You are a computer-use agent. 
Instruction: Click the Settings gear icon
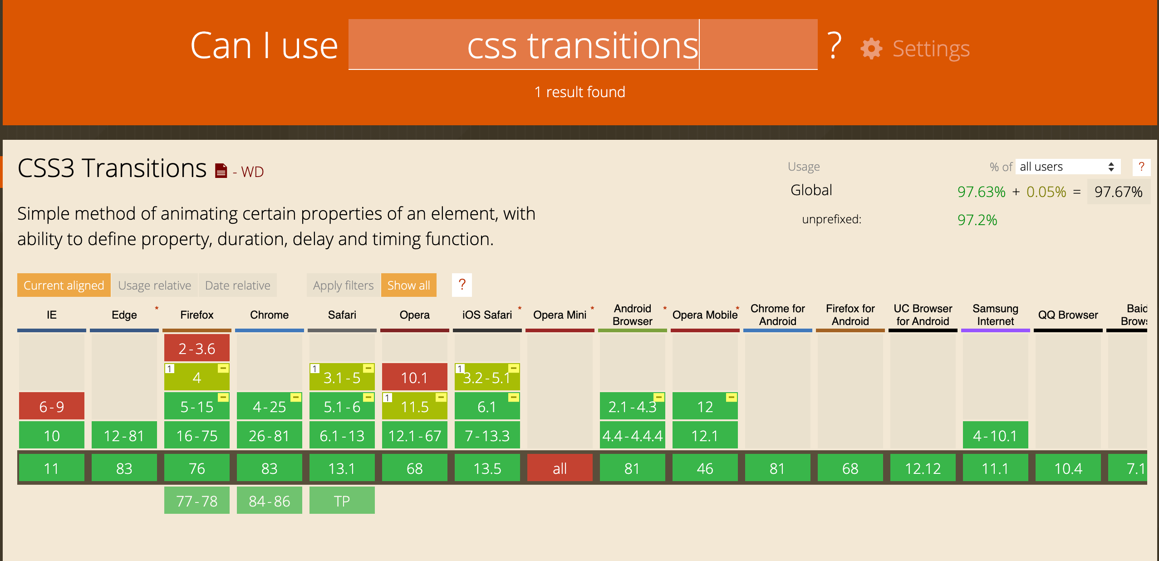[871, 49]
